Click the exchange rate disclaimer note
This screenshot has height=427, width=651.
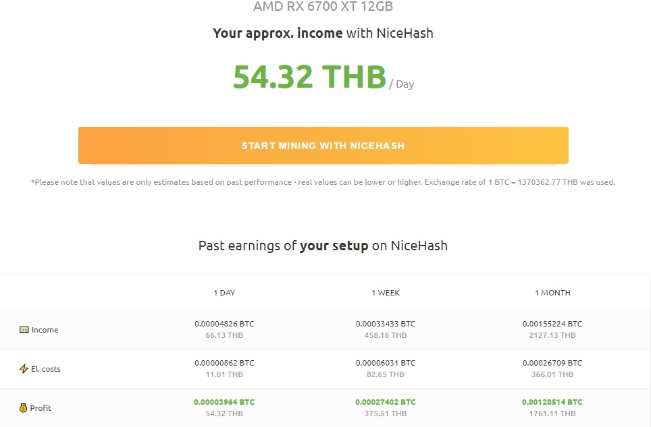coord(323,182)
